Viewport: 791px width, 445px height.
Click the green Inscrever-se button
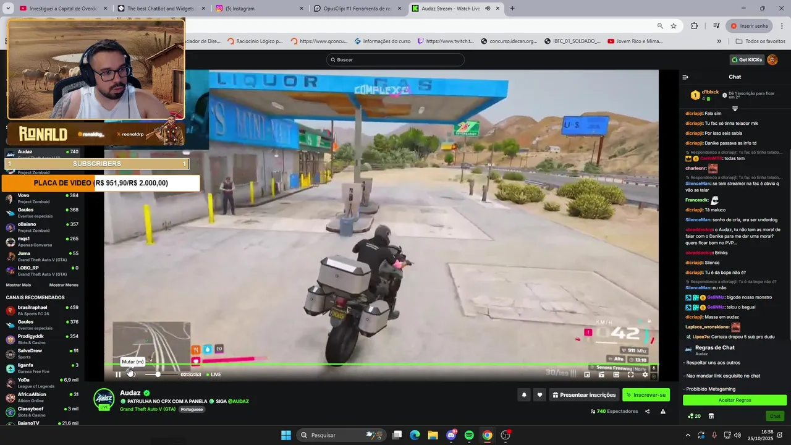pyautogui.click(x=646, y=395)
